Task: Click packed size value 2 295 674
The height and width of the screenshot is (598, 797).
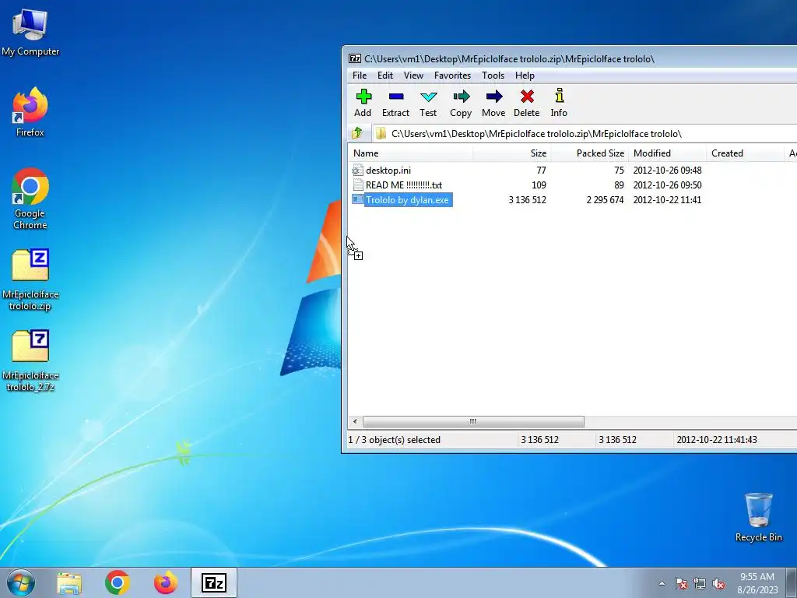Action: tap(605, 200)
